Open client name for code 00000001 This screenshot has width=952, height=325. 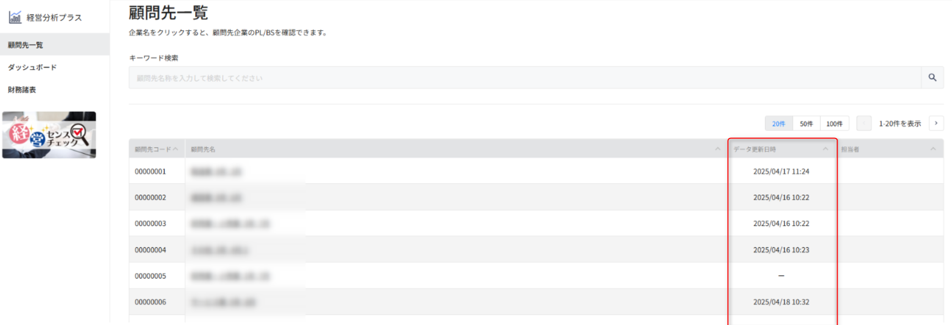(216, 172)
